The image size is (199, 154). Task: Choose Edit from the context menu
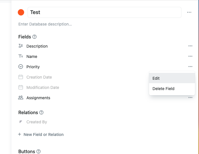click(156, 78)
